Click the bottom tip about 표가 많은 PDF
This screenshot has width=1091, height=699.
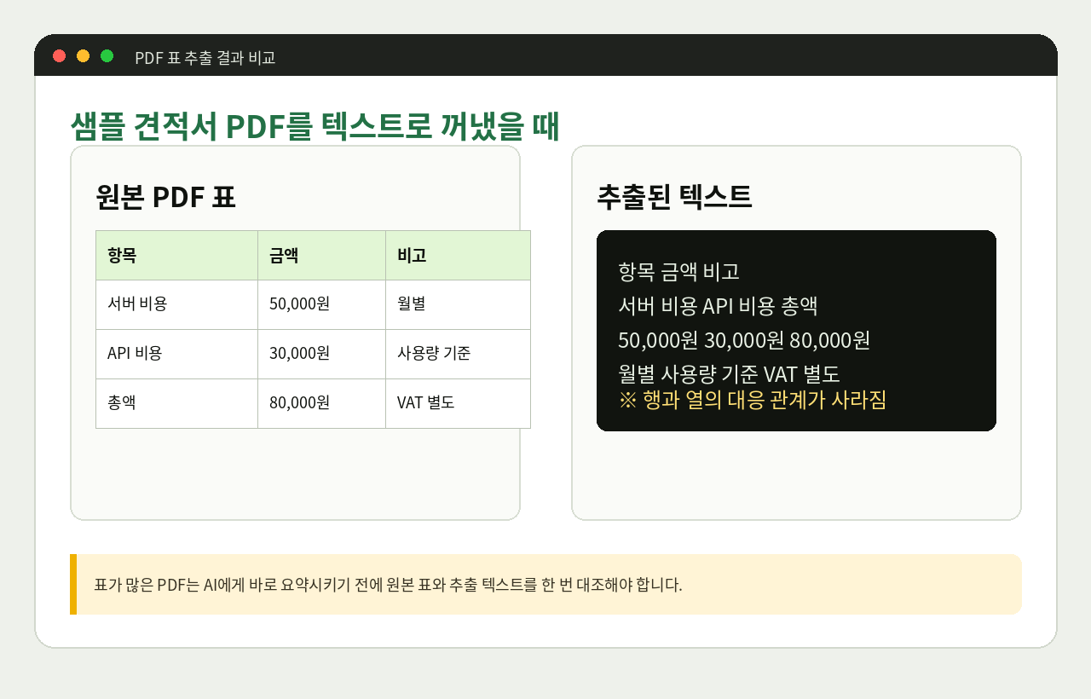[545, 585]
